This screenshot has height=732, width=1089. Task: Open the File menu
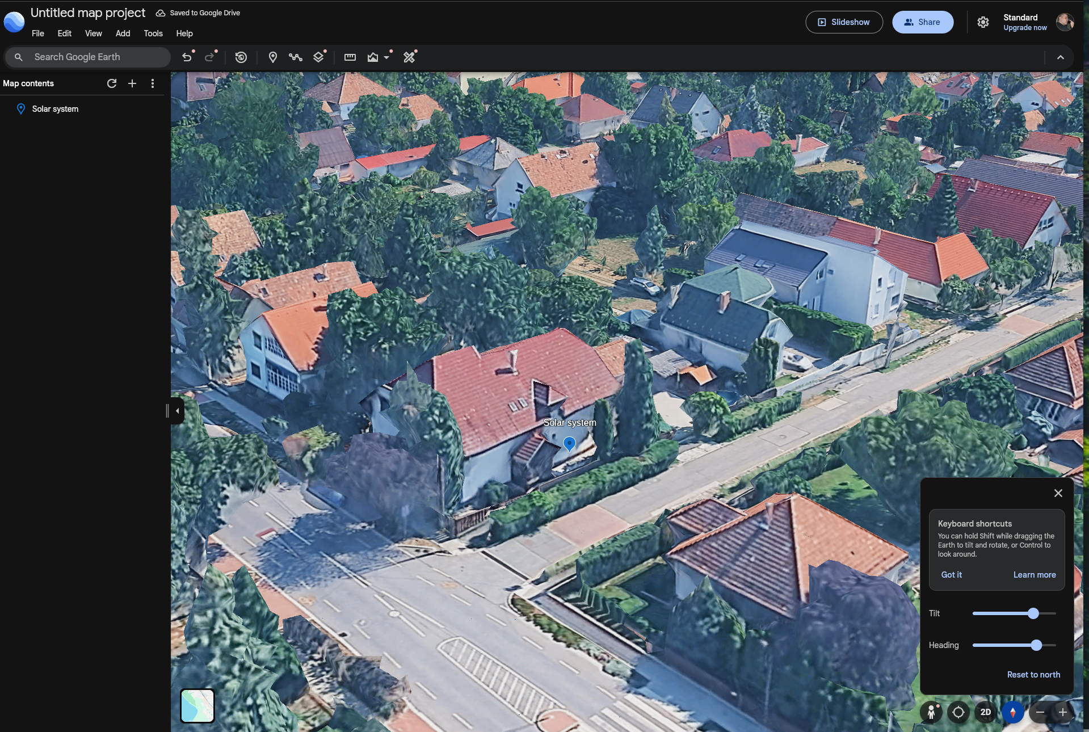(x=38, y=33)
